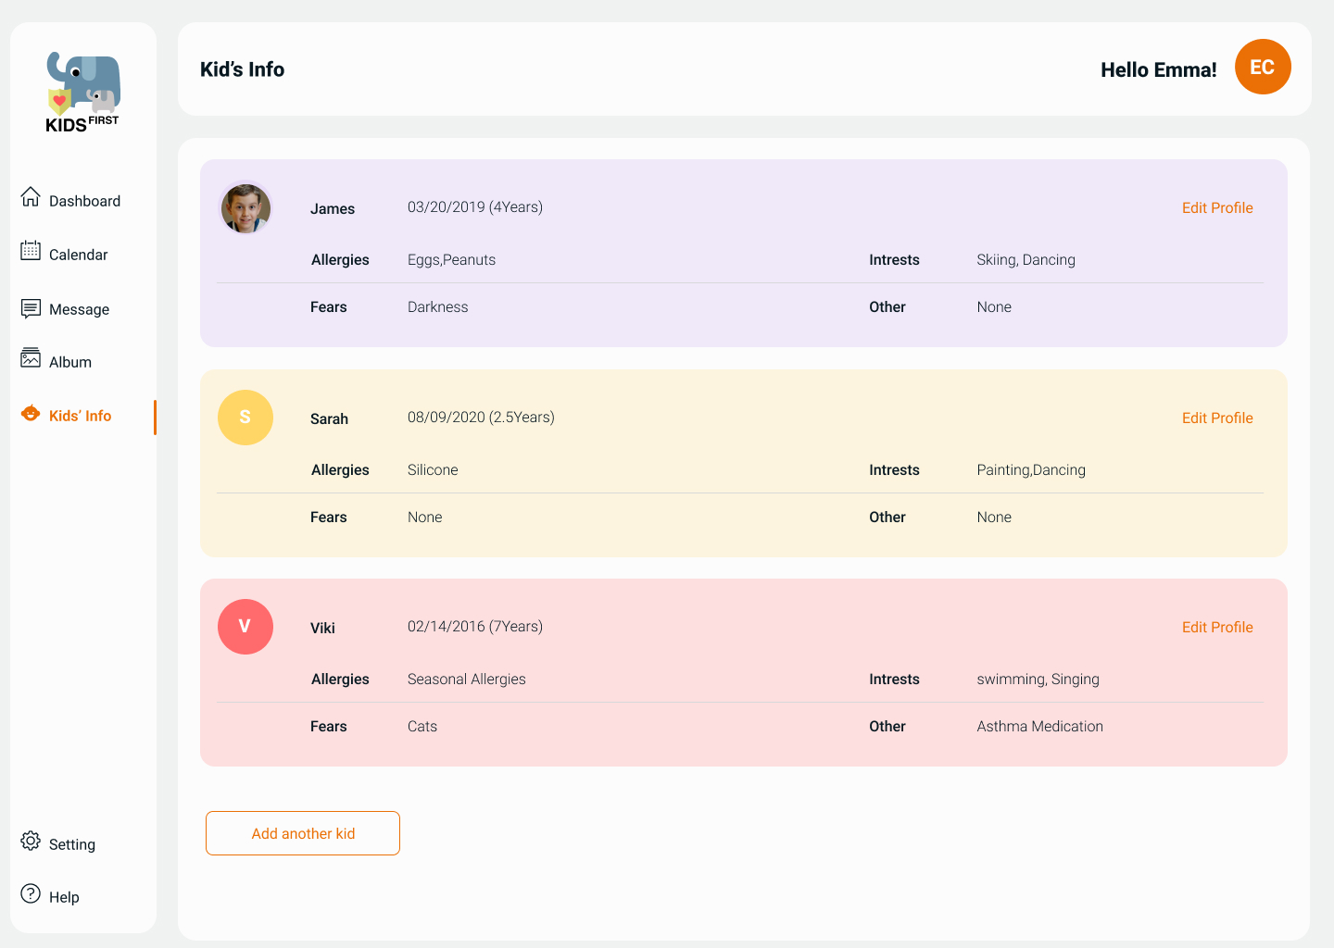Click the Help question mark icon
The image size is (1334, 948).
pos(31,893)
